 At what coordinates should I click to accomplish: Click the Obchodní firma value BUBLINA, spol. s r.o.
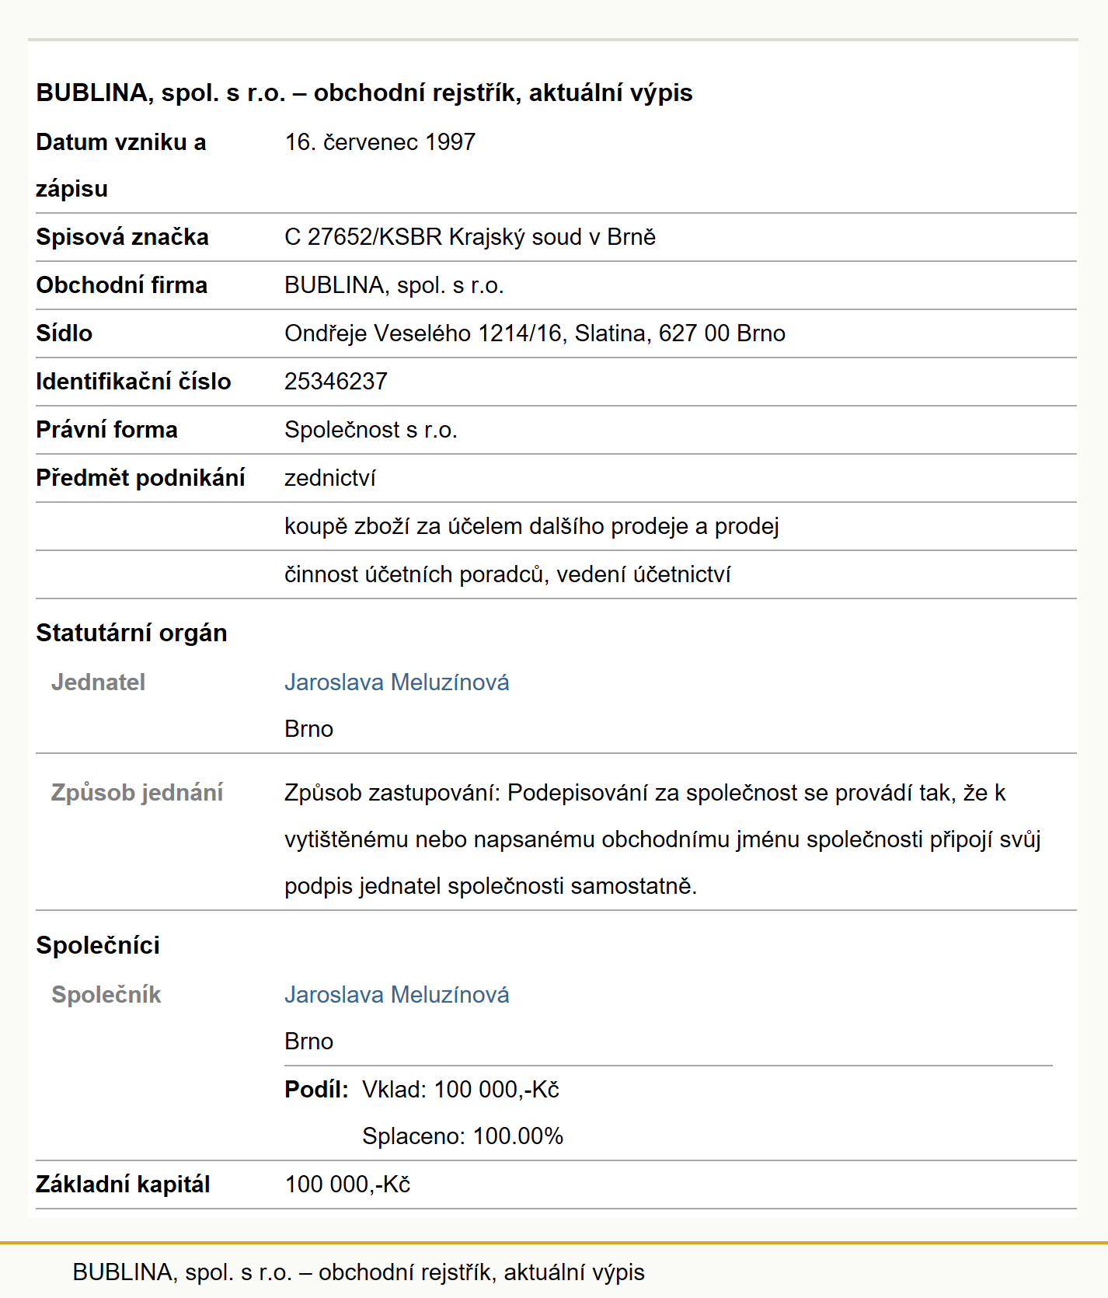click(x=394, y=285)
